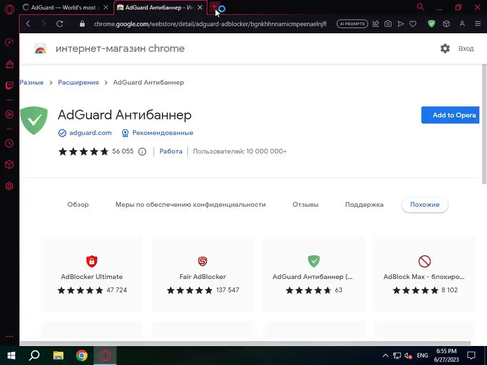Open the network tray icon
Image resolution: width=487 pixels, height=365 pixels.
point(397,355)
